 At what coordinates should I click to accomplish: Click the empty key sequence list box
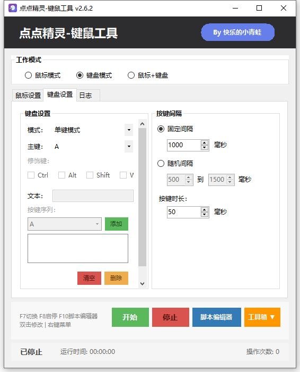[x=78, y=248]
